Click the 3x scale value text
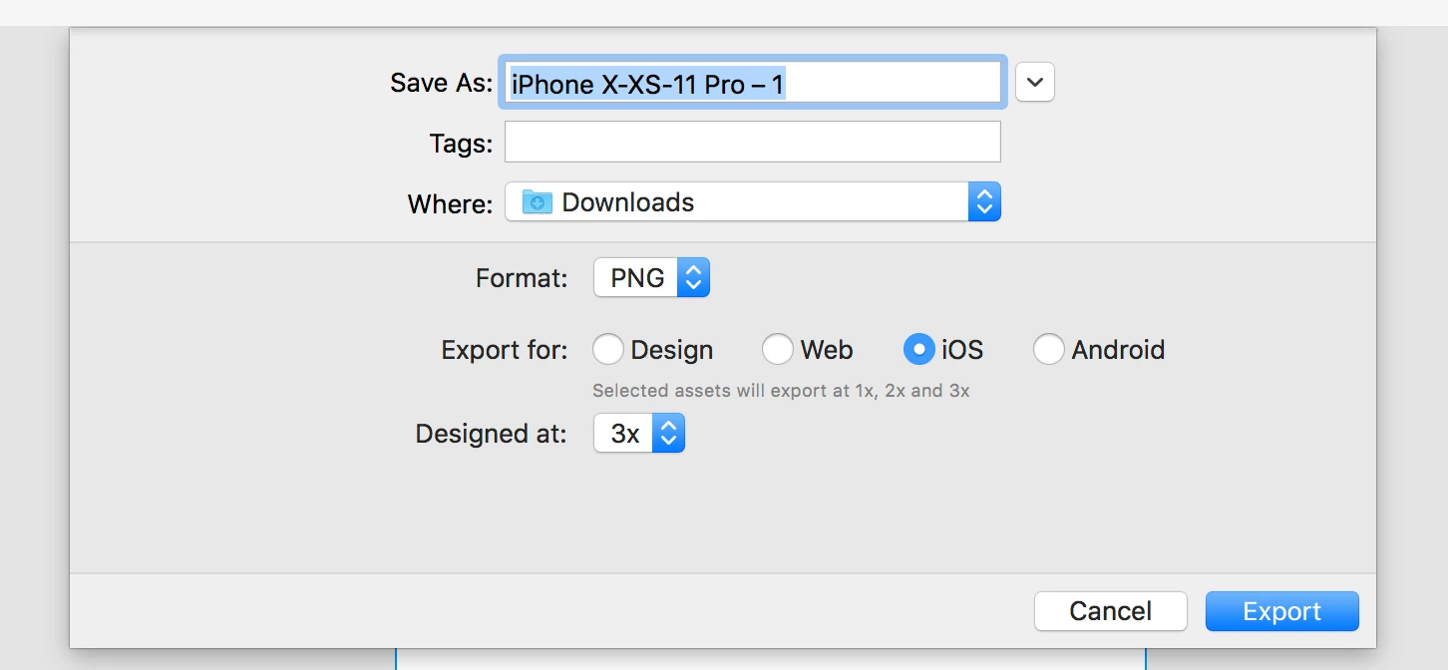 click(625, 434)
